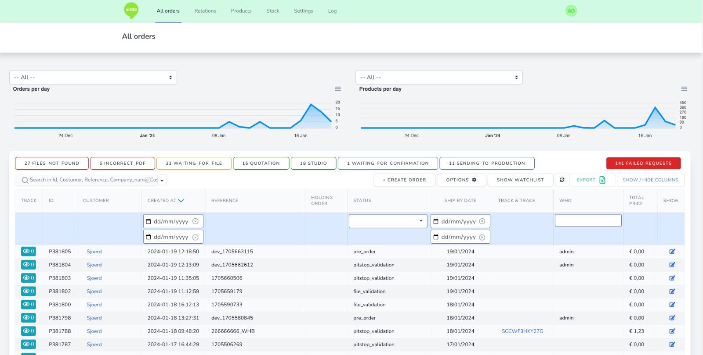
Task: Open the Settings menu
Action: click(x=304, y=11)
